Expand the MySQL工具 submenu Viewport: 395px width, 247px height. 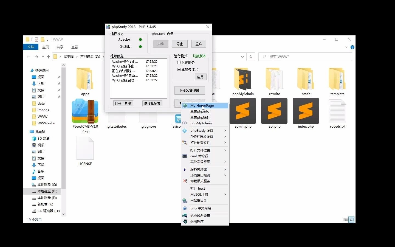point(225,195)
